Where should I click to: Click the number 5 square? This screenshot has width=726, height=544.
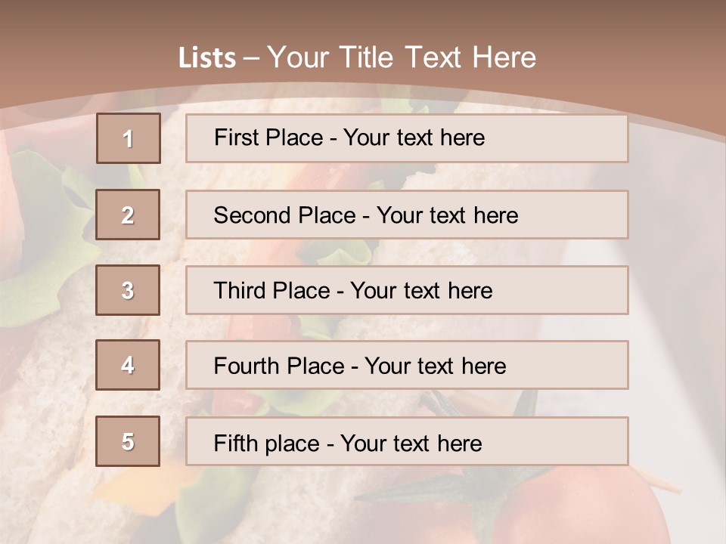128,441
